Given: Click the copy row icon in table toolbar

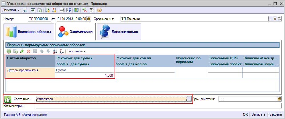Looking at the screenshot, I should coord(15,51).
